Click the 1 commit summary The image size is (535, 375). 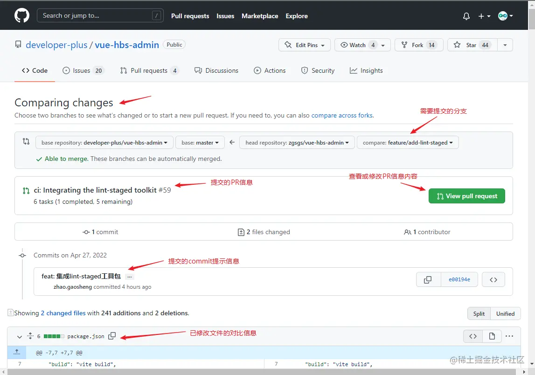pyautogui.click(x=100, y=232)
